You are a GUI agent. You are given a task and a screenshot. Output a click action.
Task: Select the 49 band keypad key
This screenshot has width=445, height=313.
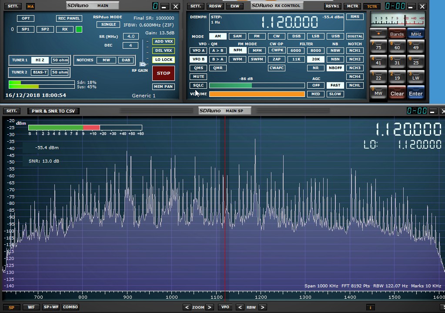coord(416,47)
